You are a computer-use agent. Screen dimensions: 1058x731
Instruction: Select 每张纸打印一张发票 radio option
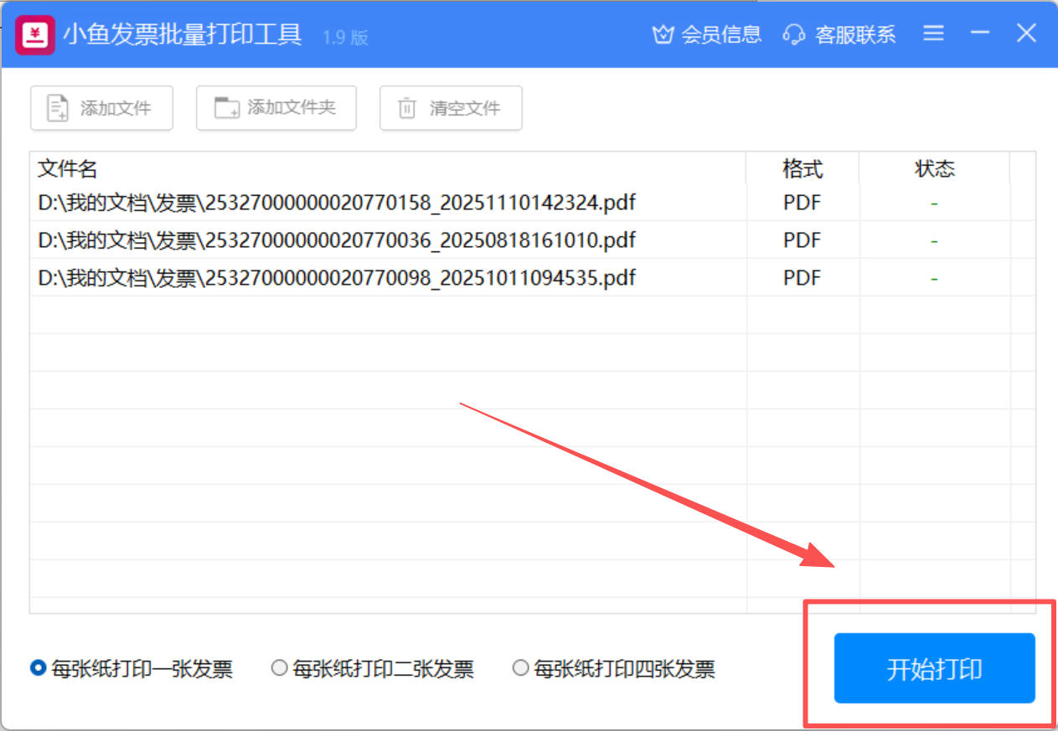coord(38,668)
